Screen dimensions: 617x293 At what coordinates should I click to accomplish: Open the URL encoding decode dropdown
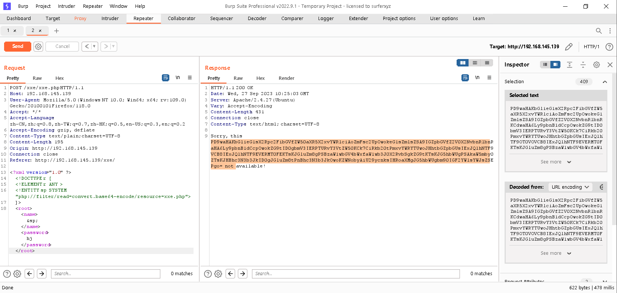(x=570, y=187)
